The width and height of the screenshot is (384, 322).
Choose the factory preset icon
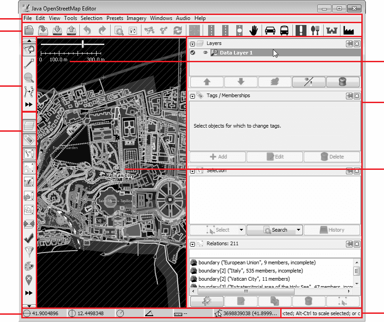[x=349, y=30]
